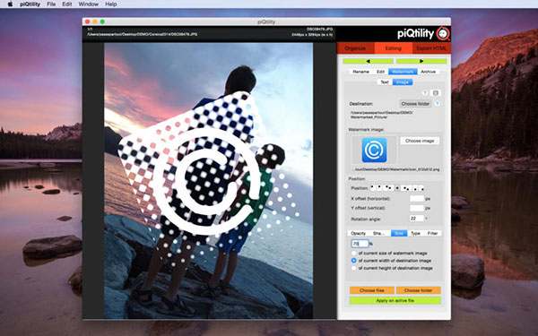
Task: Switch to the Export HTML tab
Action: click(x=431, y=48)
